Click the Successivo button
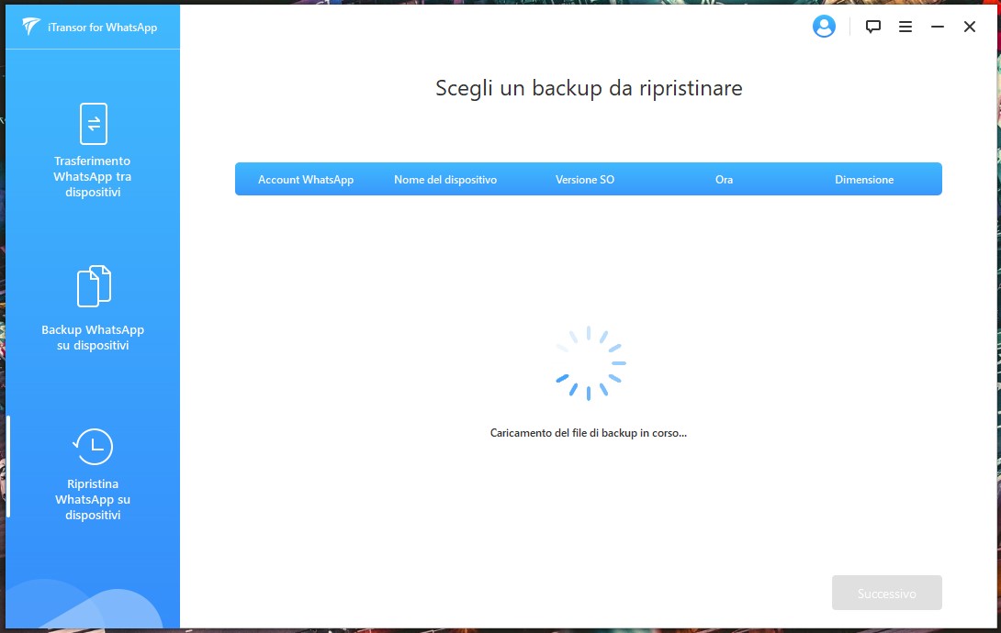This screenshot has width=1001, height=633. [x=886, y=593]
